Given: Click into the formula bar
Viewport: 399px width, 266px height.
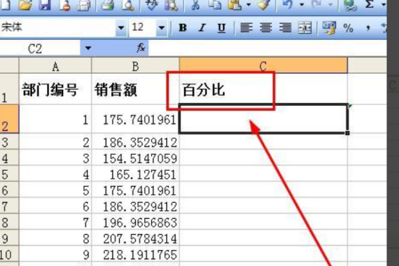Looking at the screenshot, I should coord(267,48).
